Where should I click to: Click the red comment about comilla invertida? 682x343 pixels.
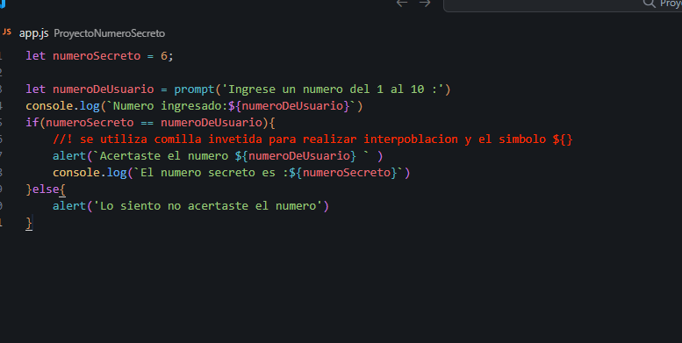tap(312, 139)
